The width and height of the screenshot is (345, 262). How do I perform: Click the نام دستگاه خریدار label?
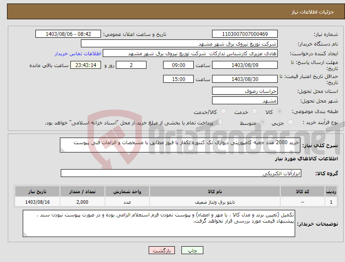318,44
